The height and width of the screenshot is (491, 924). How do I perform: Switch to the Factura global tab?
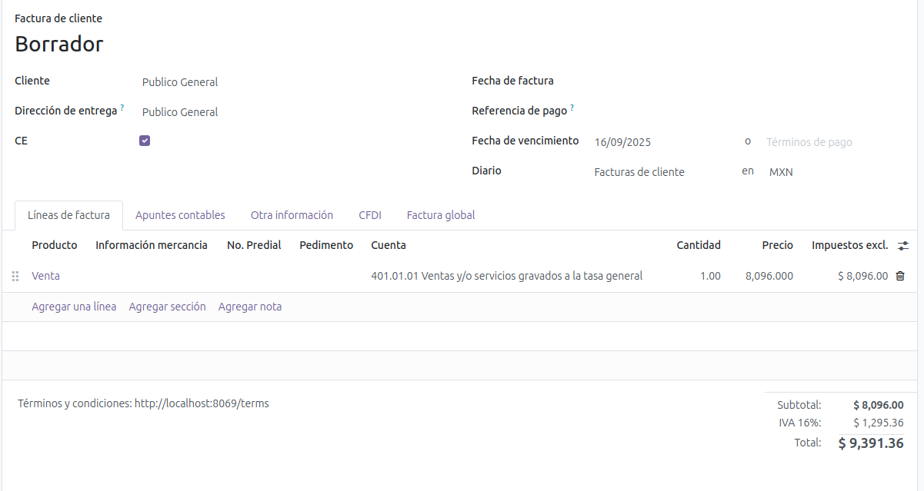tap(441, 215)
